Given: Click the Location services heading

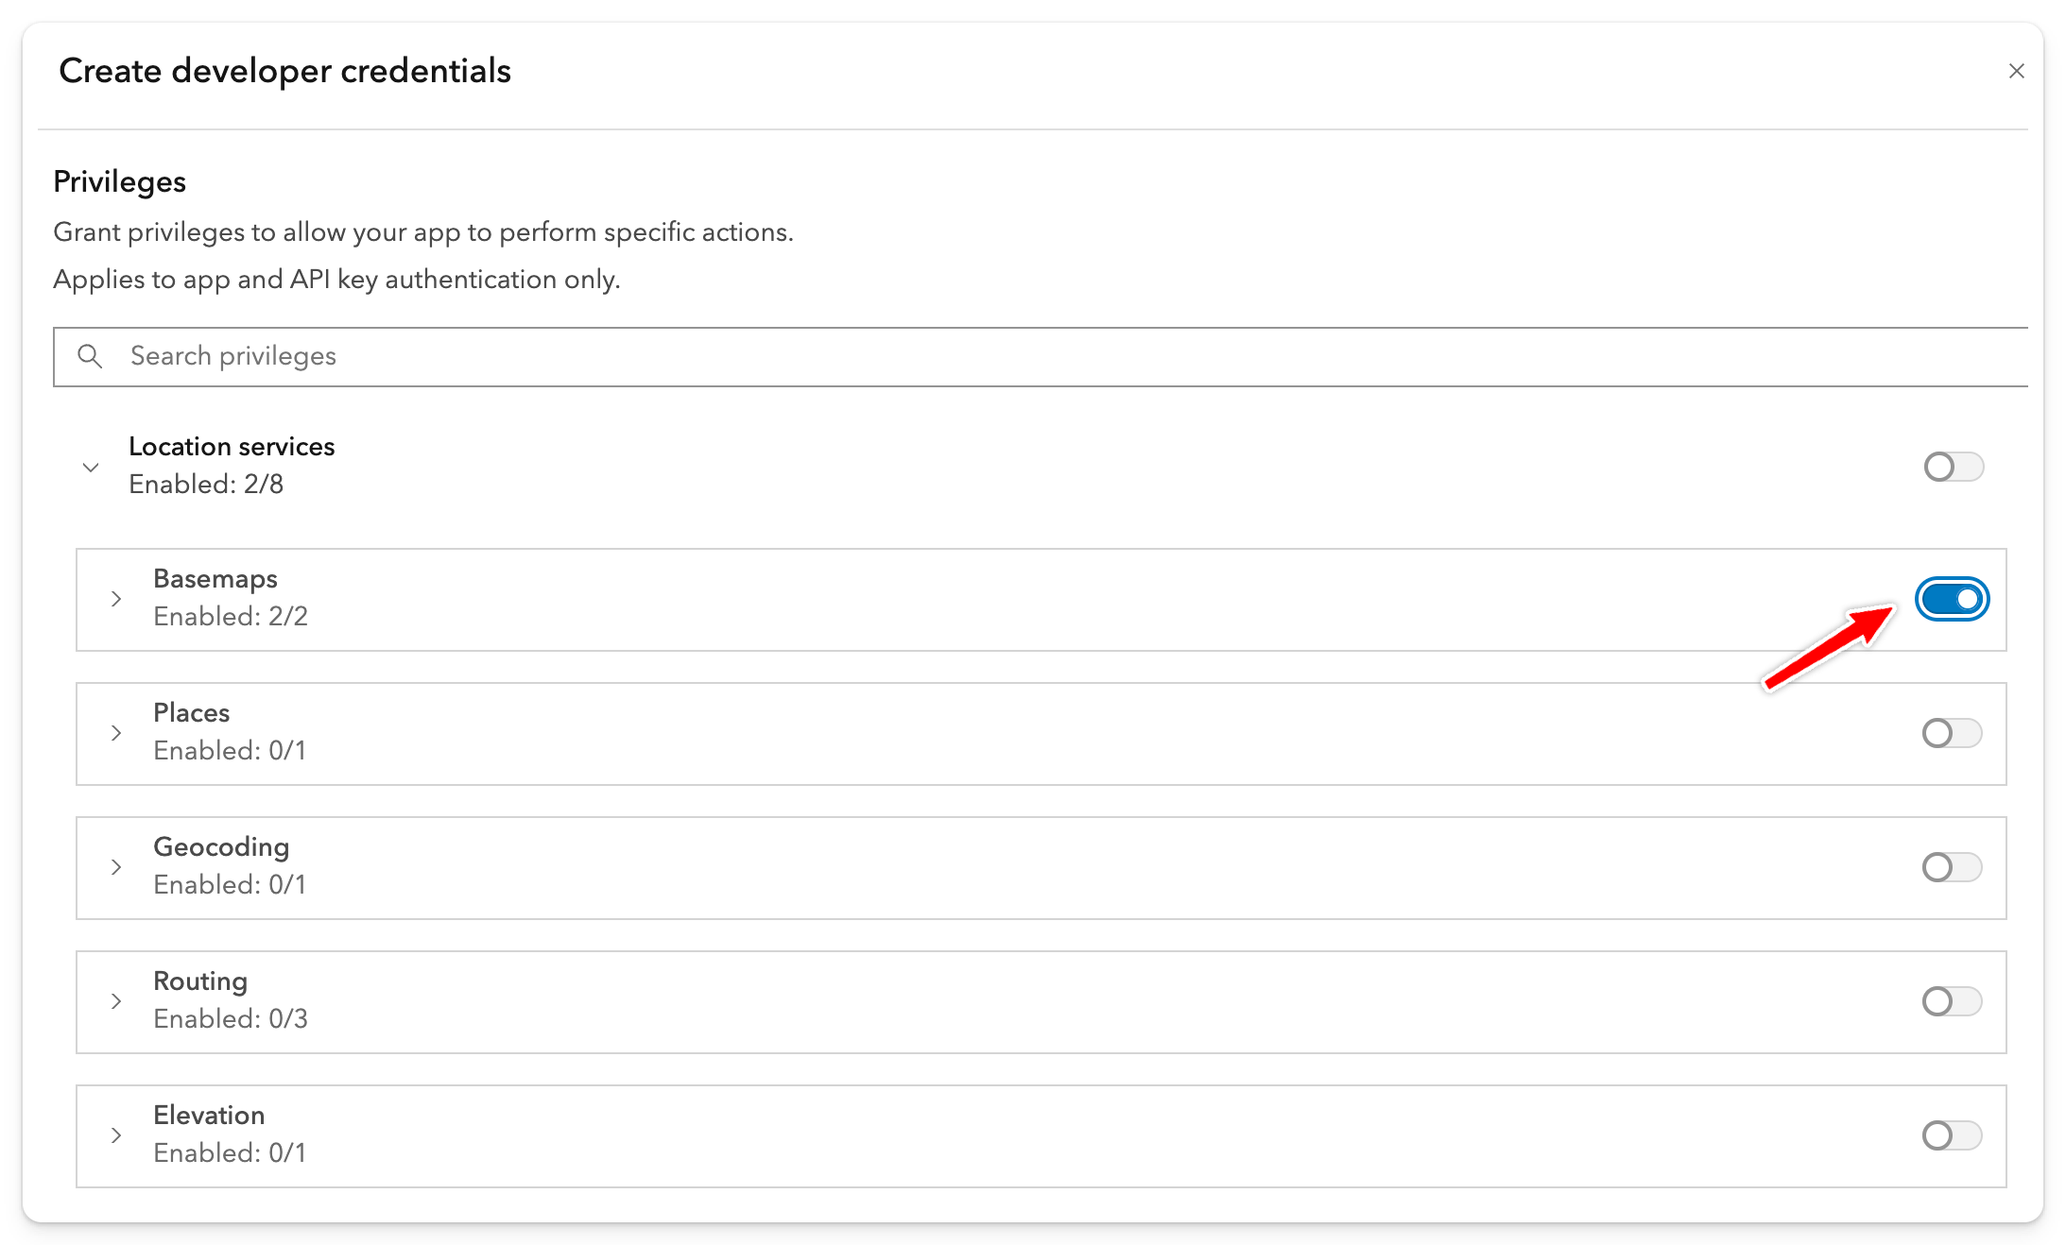Looking at the screenshot, I should pos(232,447).
